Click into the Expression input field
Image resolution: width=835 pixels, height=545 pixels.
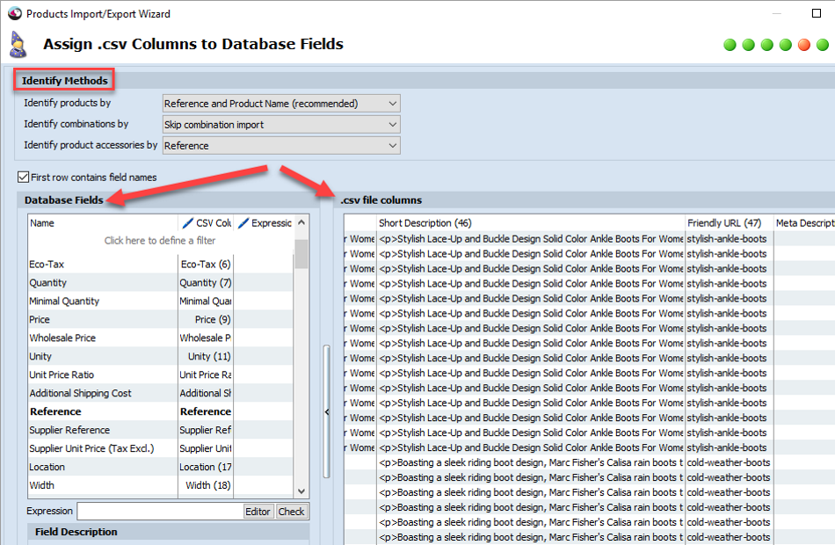160,512
